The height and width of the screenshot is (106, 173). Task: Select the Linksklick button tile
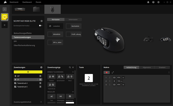tap(55, 26)
